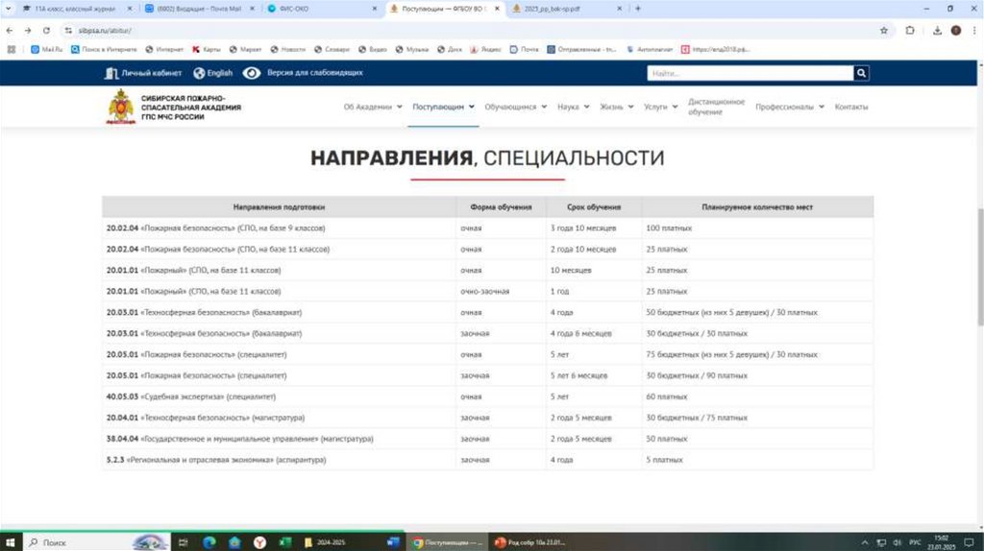Switch to the 11А класс journal tab

[x=74, y=9]
